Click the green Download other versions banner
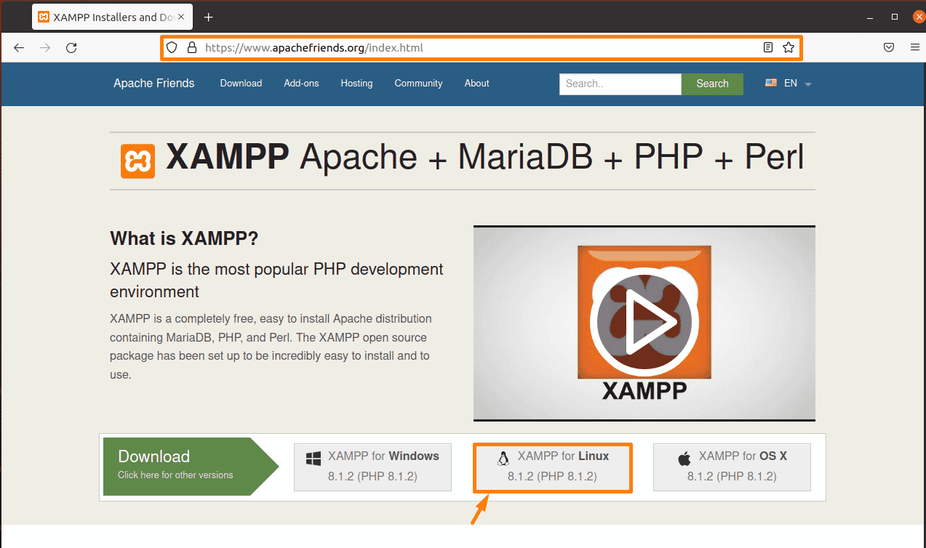The image size is (926, 548). tap(191, 467)
